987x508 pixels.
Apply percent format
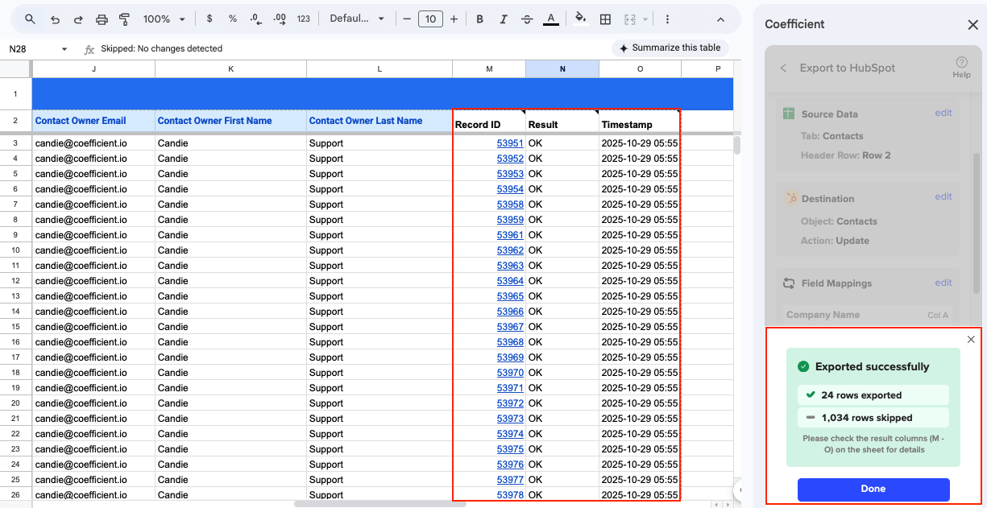pyautogui.click(x=232, y=19)
